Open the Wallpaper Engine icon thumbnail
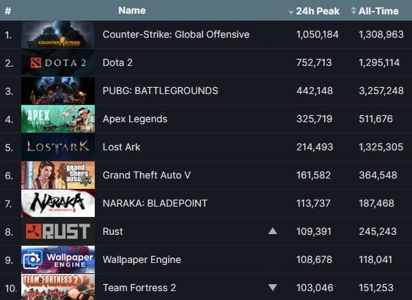Screen dimensions: 412x300 tap(58, 259)
